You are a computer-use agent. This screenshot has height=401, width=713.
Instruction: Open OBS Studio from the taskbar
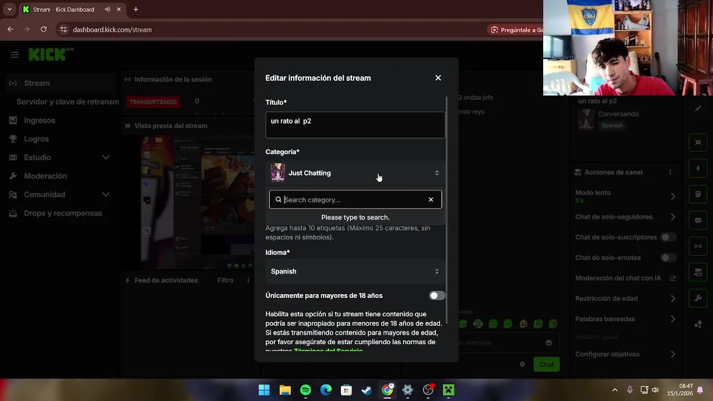pyautogui.click(x=428, y=390)
